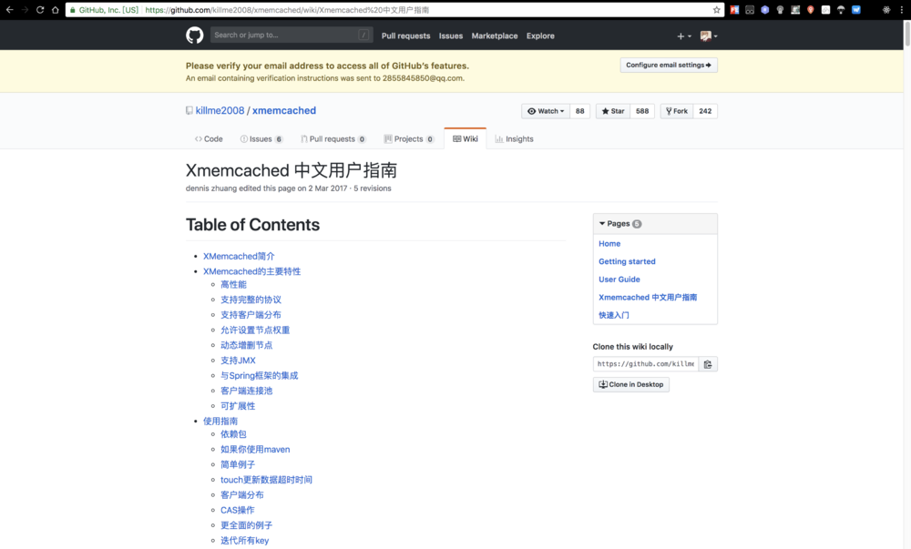
Task: Star the xmemcached repository
Action: point(613,111)
